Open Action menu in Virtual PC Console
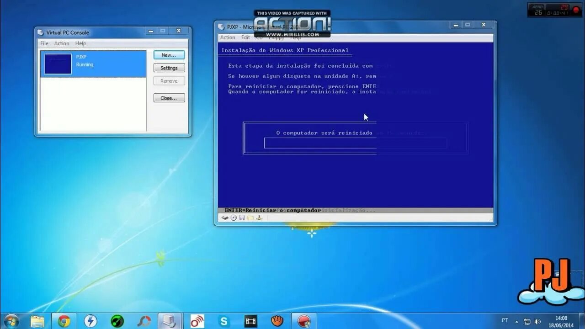The height and width of the screenshot is (329, 585). (62, 43)
